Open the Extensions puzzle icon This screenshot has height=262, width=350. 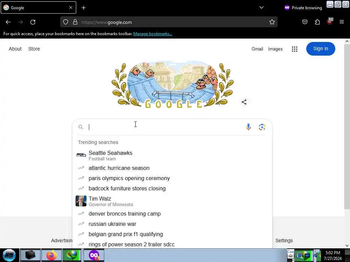pos(317,22)
